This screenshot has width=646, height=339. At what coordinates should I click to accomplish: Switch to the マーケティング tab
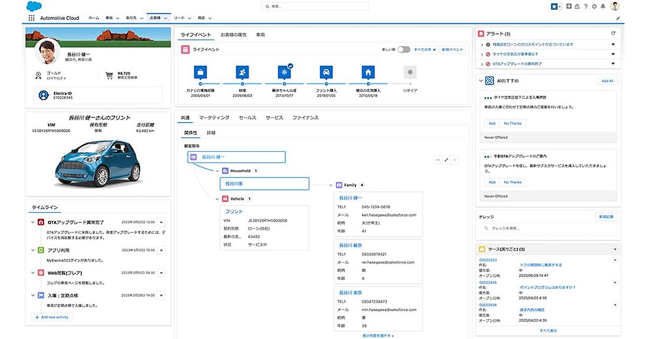214,117
